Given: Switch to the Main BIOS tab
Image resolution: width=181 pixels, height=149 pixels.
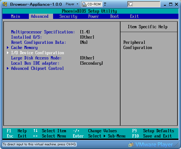Looking at the screenshot, I should [x=15, y=16].
